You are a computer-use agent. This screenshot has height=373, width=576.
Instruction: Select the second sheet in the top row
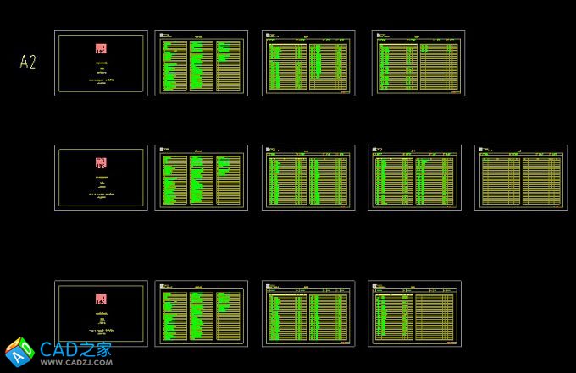point(202,63)
